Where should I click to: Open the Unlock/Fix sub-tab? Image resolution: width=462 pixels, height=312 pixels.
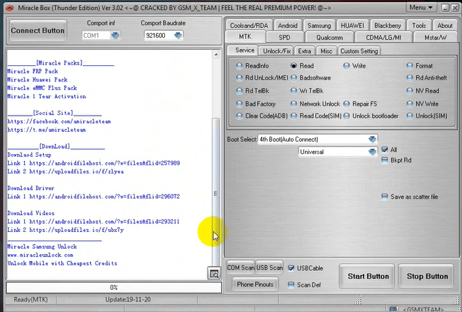[x=276, y=51]
